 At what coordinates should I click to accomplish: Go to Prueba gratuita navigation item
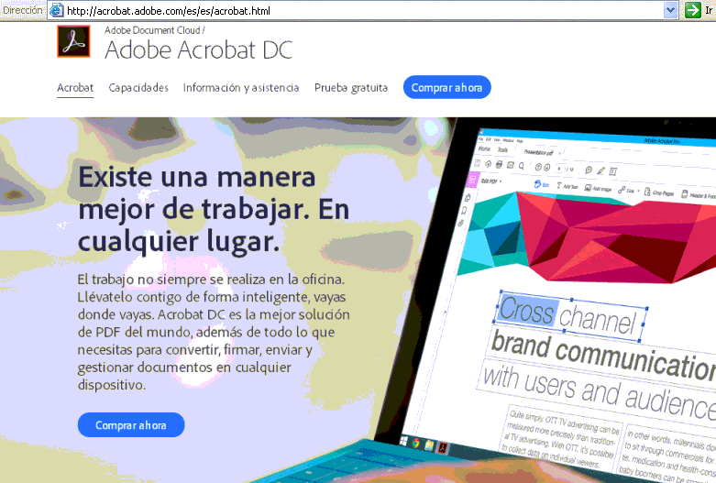click(x=351, y=88)
